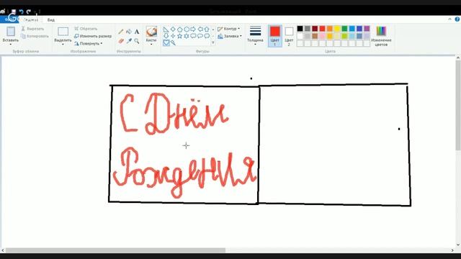Screen dimensions: 461x259
Task: Pick the purple color swatch
Action: 367,29
